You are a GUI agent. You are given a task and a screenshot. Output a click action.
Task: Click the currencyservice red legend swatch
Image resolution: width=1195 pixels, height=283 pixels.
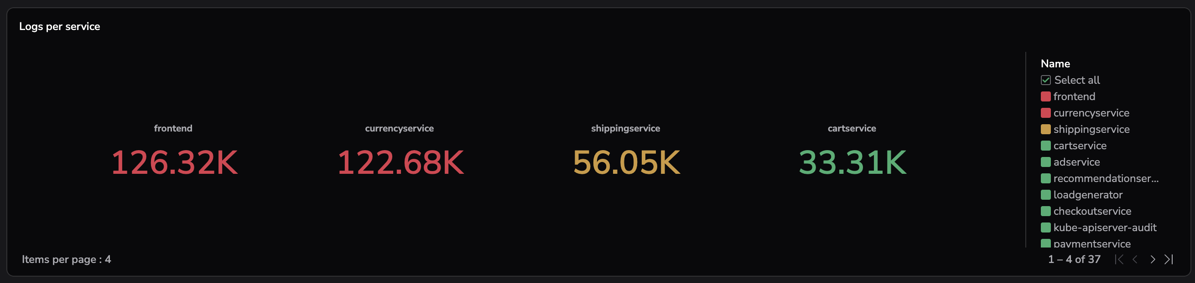[1045, 113]
